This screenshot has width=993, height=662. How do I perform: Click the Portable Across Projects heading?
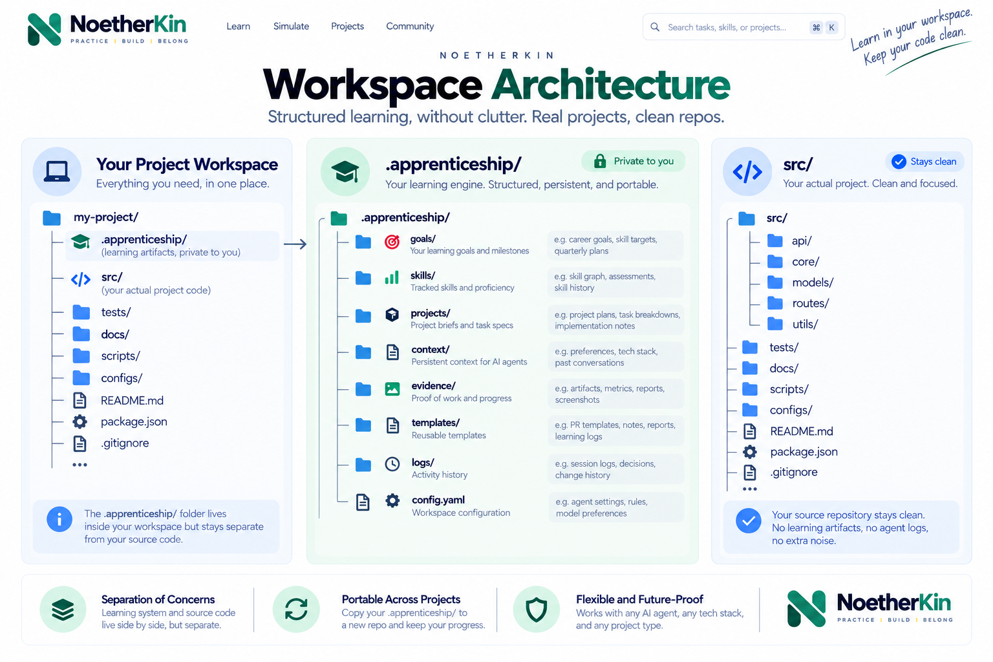coord(401,599)
